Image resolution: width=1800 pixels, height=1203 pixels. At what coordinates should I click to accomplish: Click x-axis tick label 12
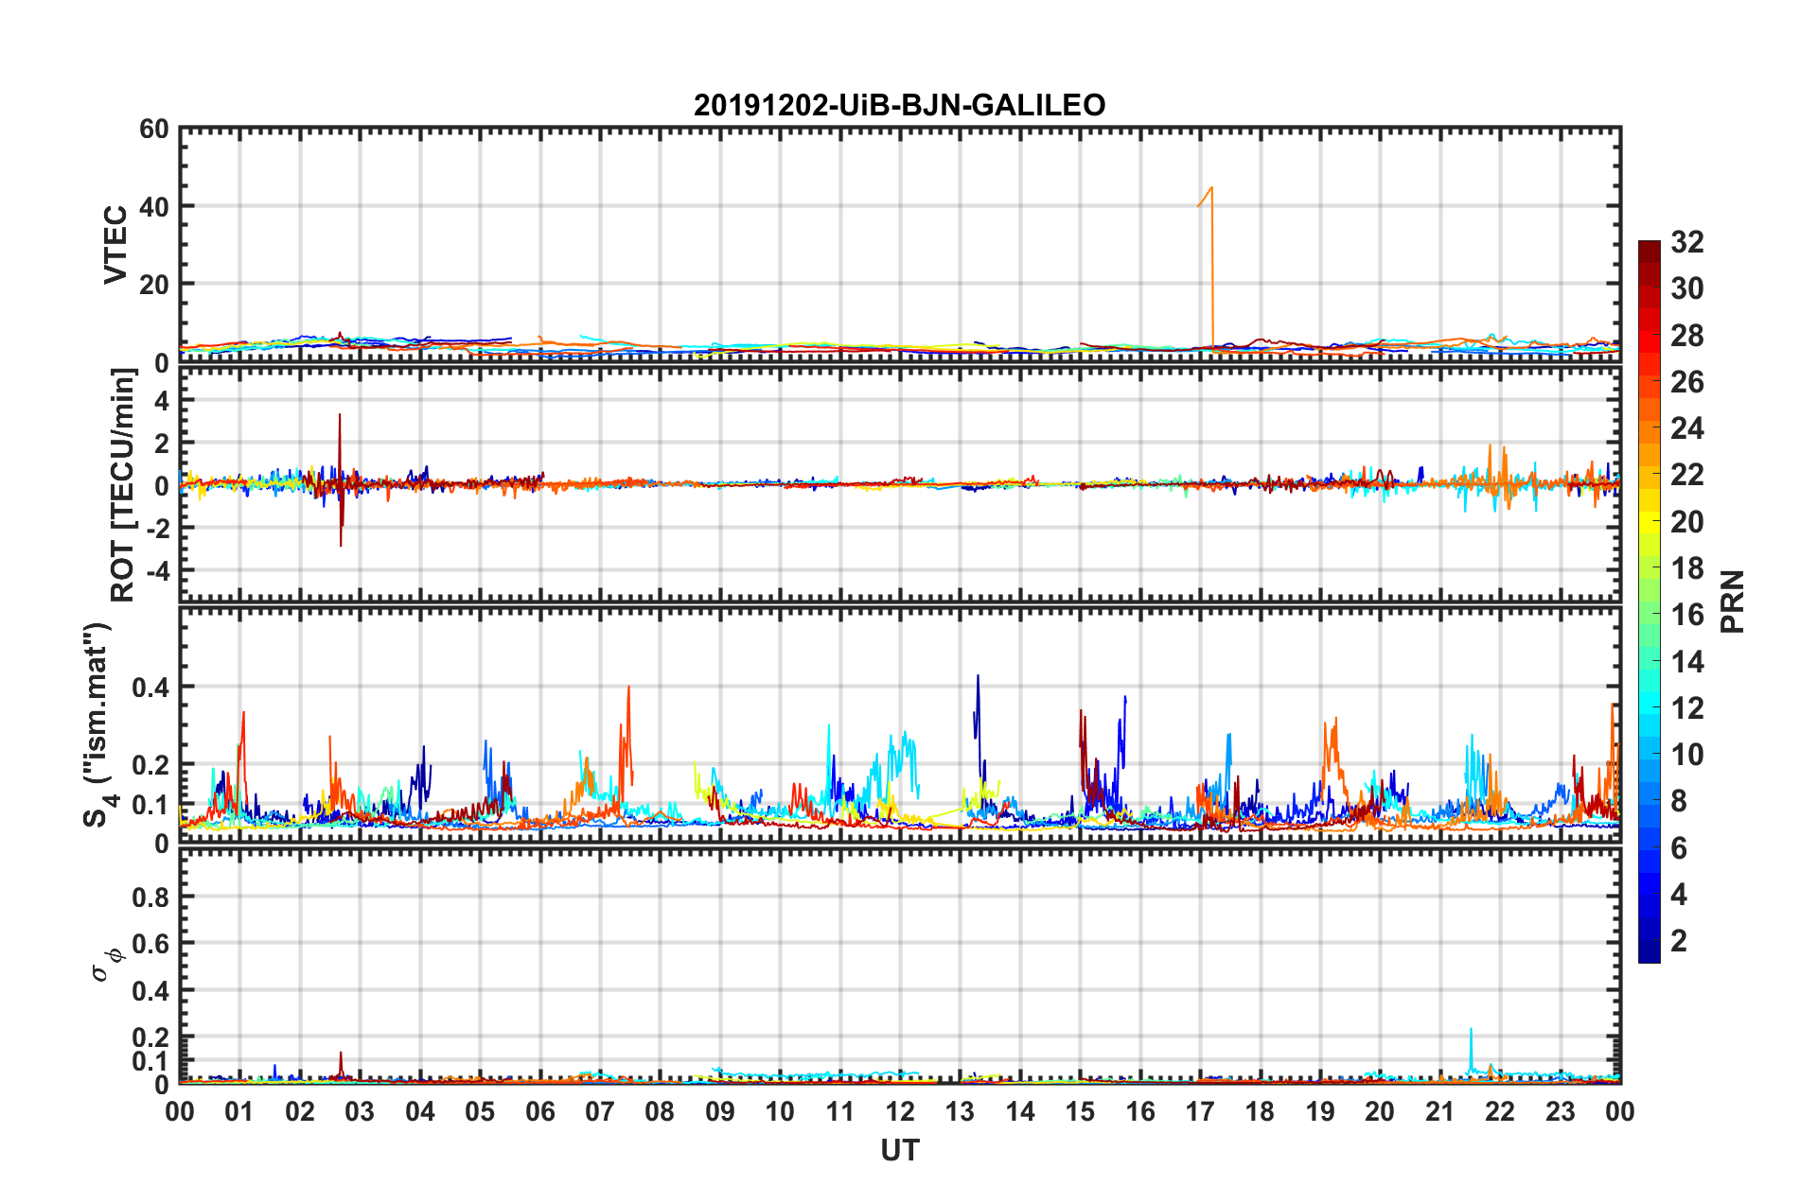click(x=900, y=1111)
